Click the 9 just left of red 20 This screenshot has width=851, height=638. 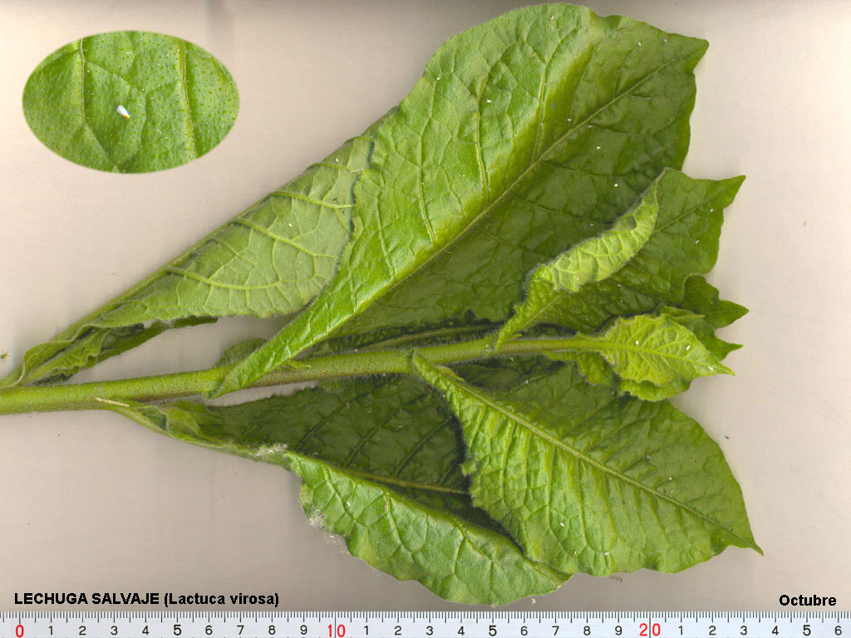pos(618,631)
